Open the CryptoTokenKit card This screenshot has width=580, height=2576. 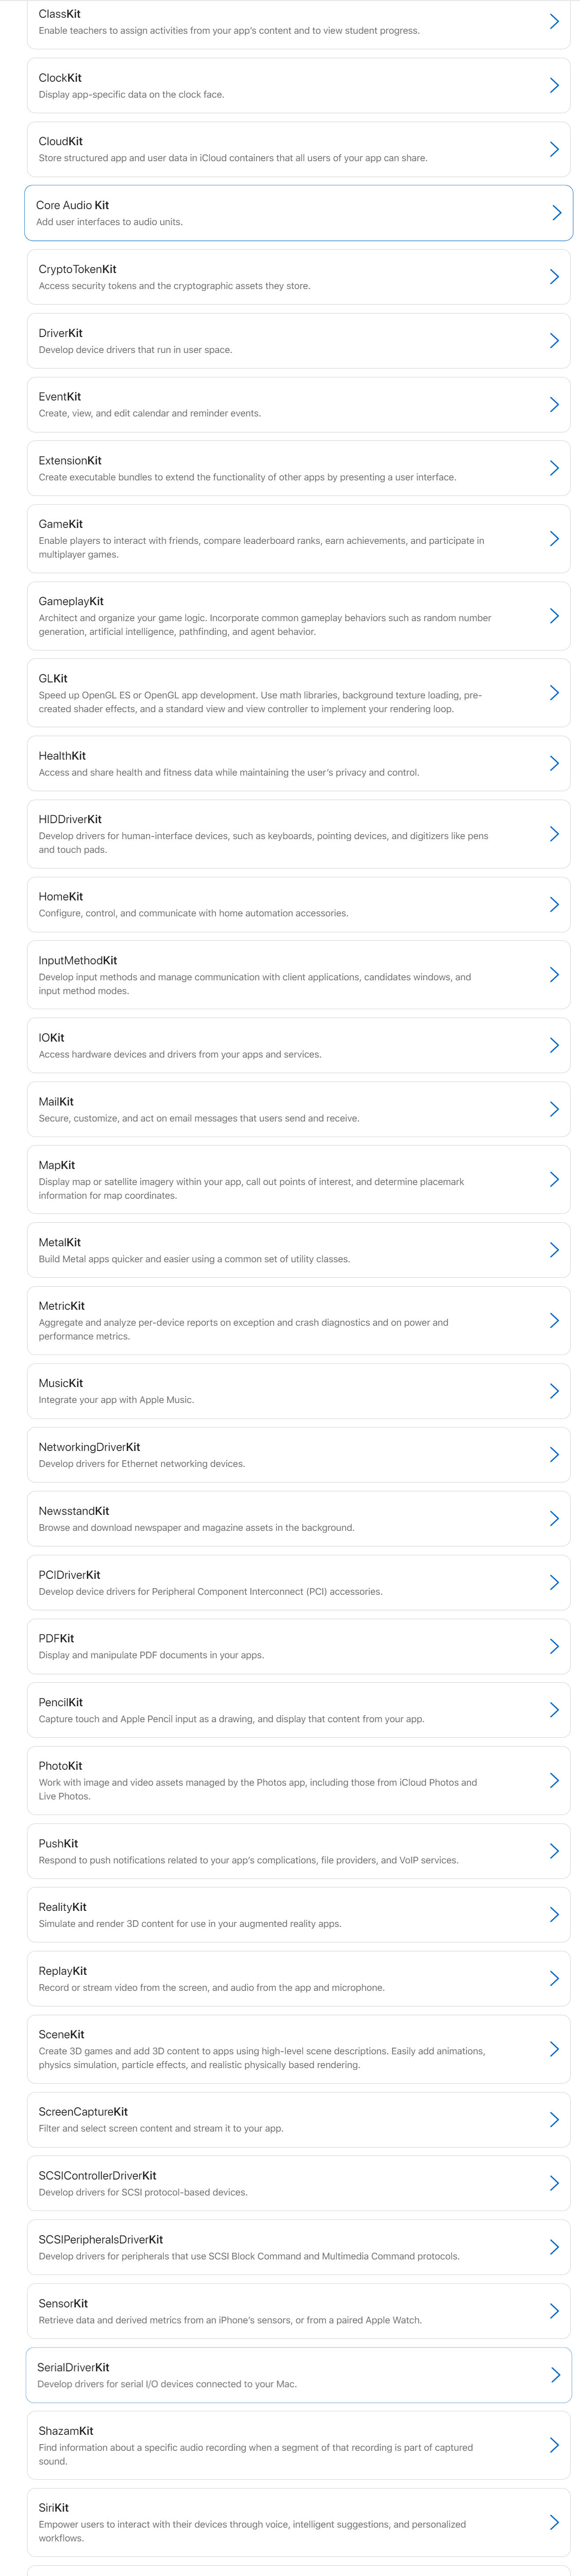[298, 277]
